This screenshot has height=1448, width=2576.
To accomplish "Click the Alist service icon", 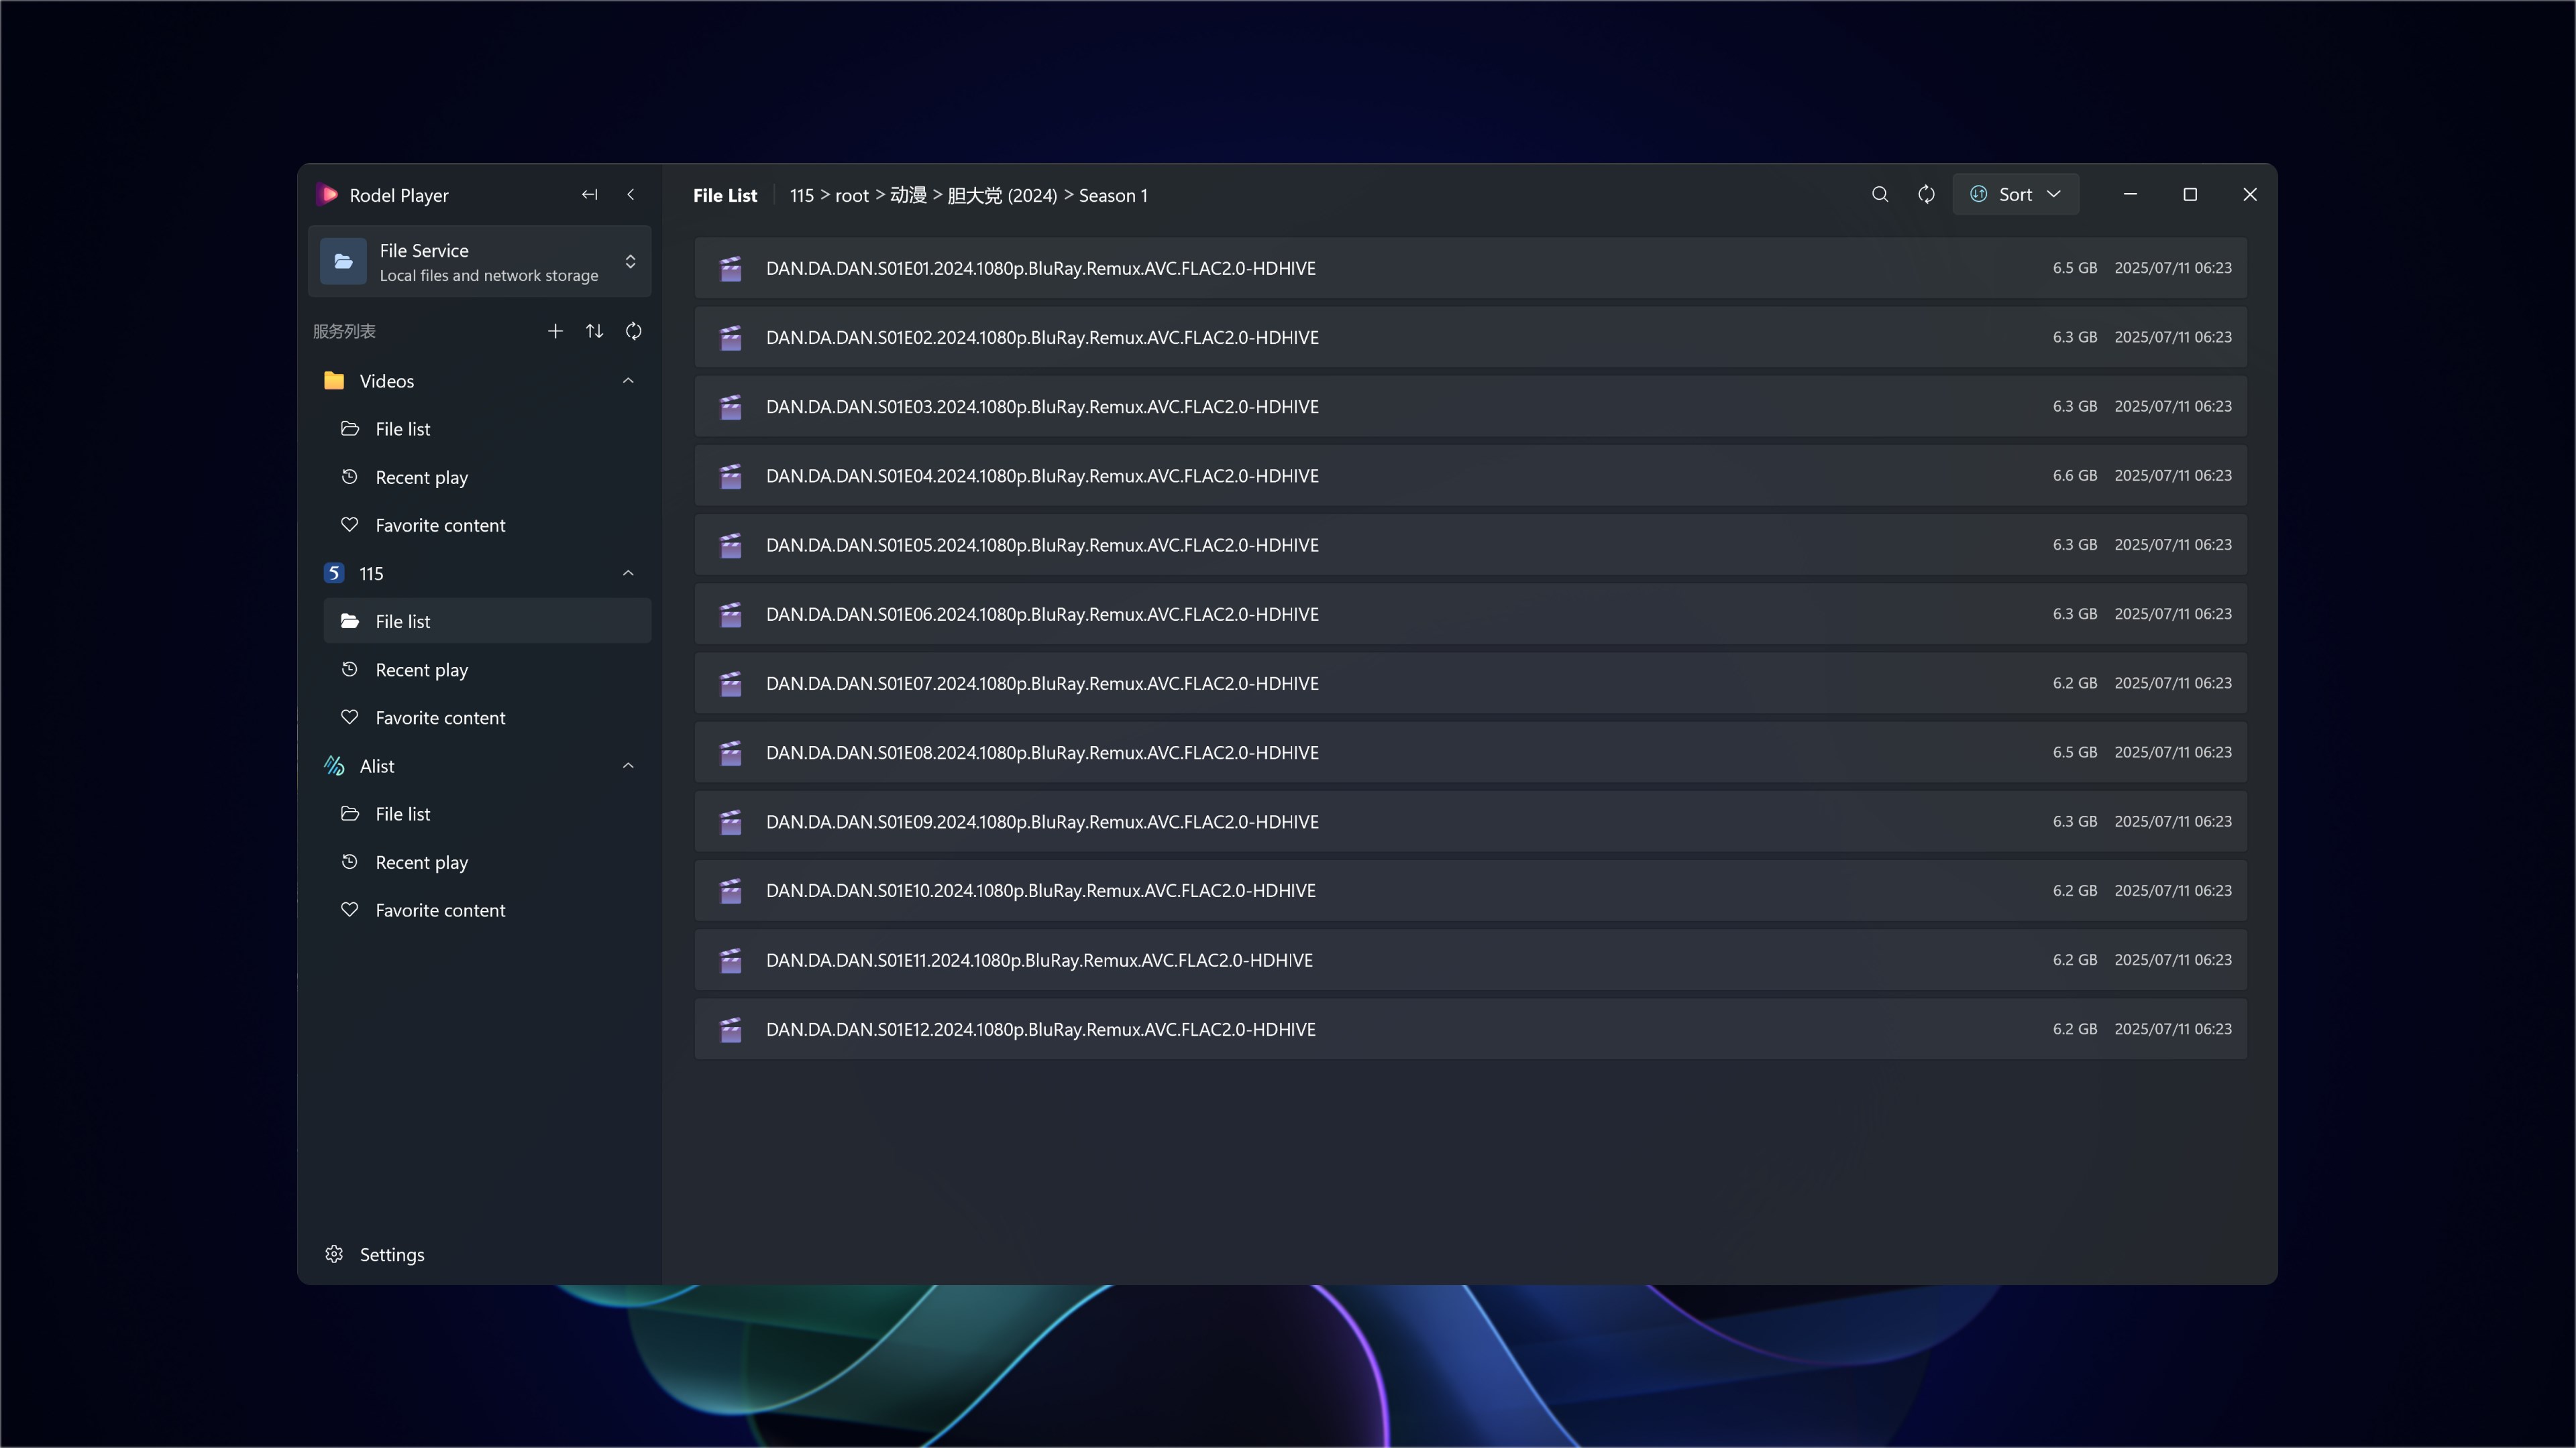I will click(x=334, y=766).
